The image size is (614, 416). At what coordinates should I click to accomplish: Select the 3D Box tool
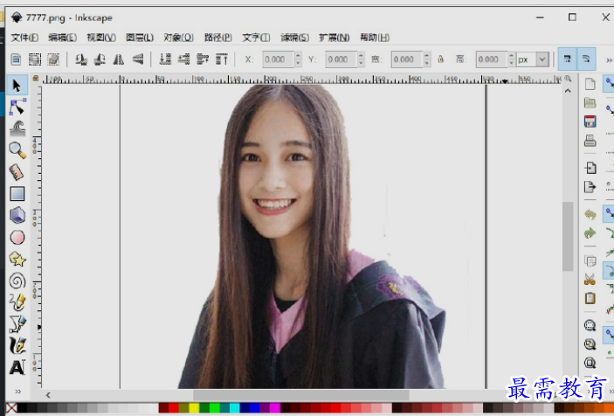pos(17,215)
